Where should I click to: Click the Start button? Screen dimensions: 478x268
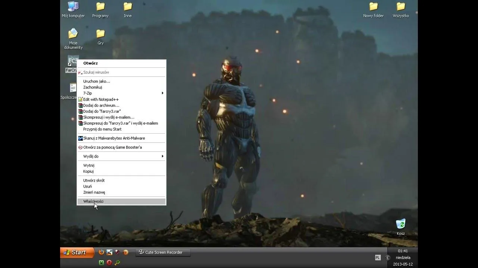pos(77,252)
